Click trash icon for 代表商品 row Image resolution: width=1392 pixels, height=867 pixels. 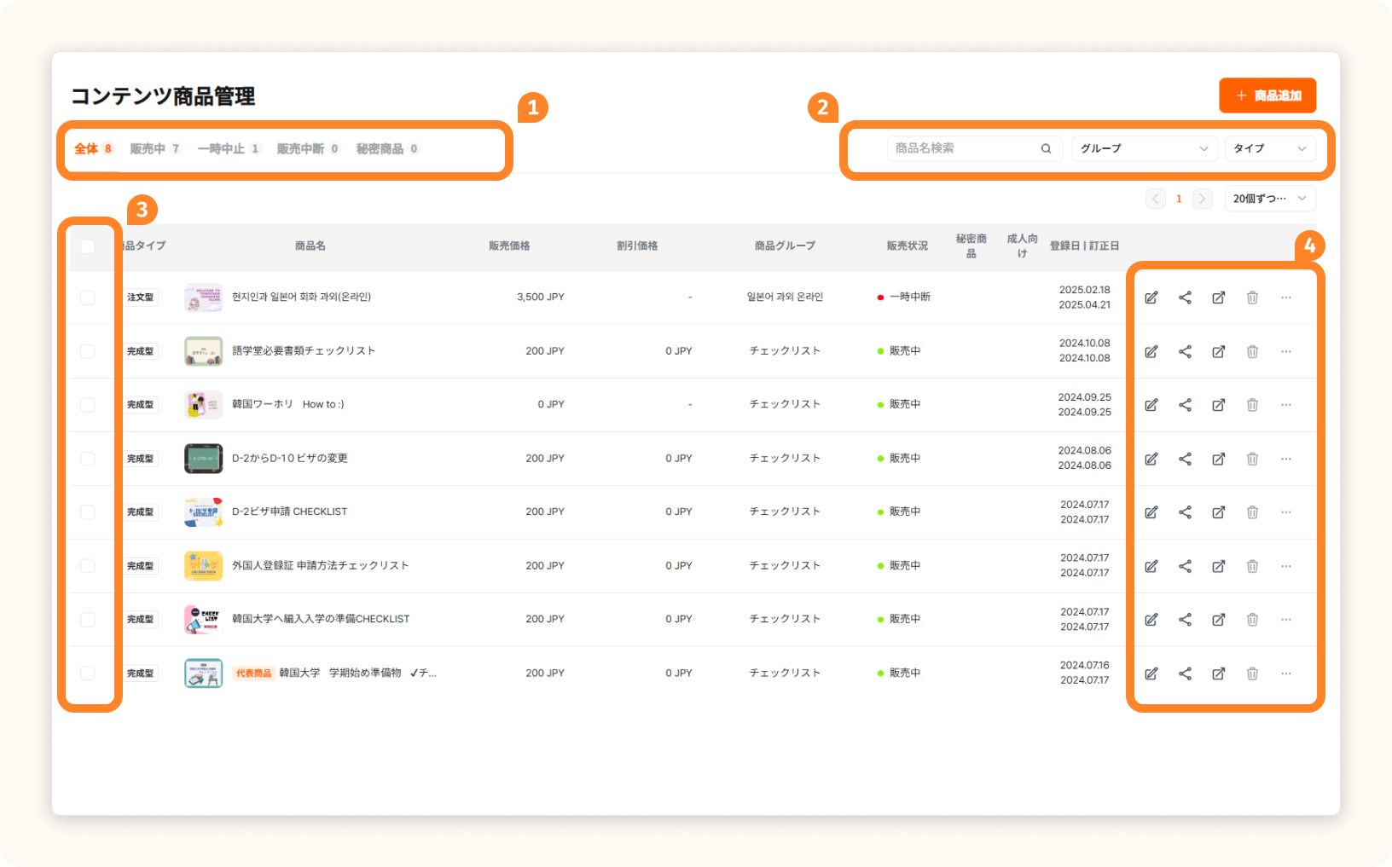pyautogui.click(x=1252, y=673)
